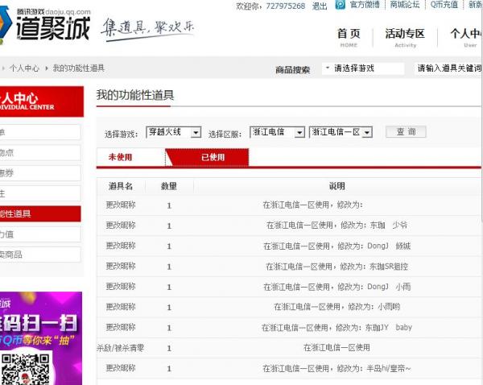Select the 卖商品 sidebar item
The image size is (483, 385).
(40, 255)
